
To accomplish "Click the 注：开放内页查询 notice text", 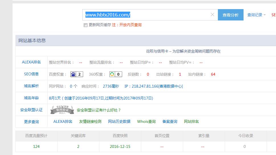I will pyautogui.click(x=127, y=25).
